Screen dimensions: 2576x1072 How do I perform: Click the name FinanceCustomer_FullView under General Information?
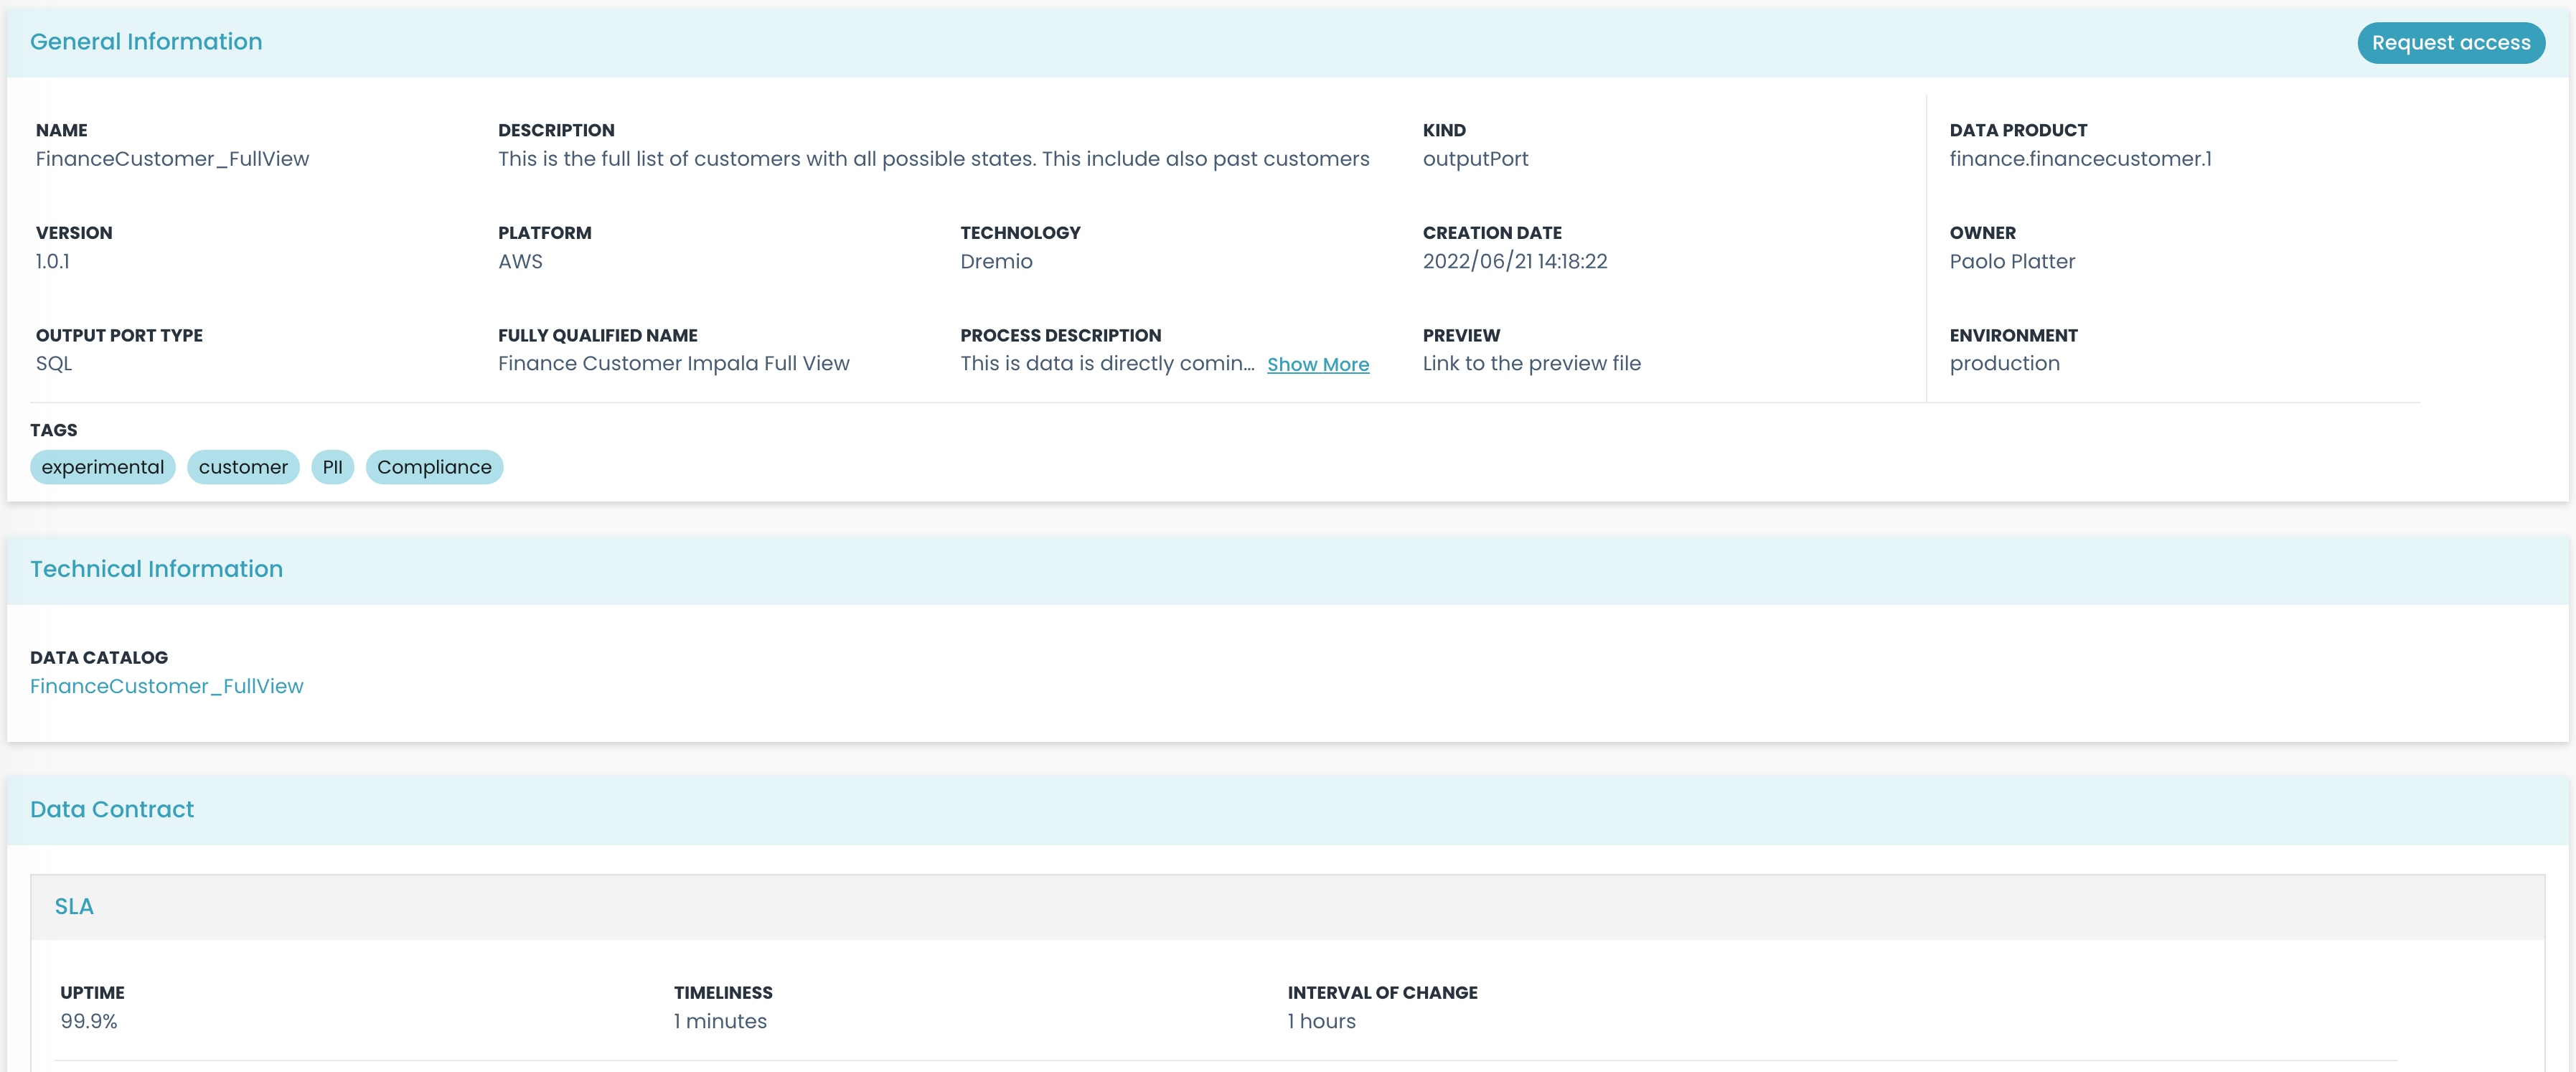tap(172, 158)
